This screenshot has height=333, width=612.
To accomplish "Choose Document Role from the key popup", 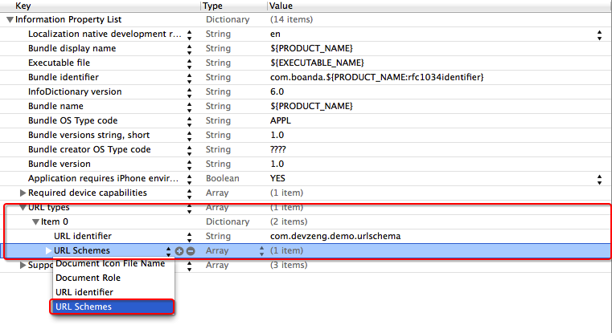I will 88,278.
